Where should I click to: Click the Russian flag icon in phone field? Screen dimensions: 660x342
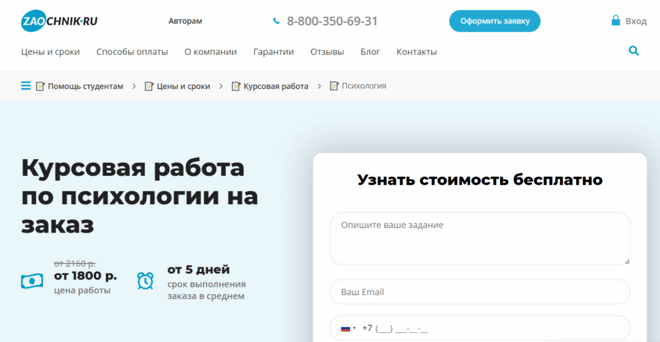click(x=345, y=328)
